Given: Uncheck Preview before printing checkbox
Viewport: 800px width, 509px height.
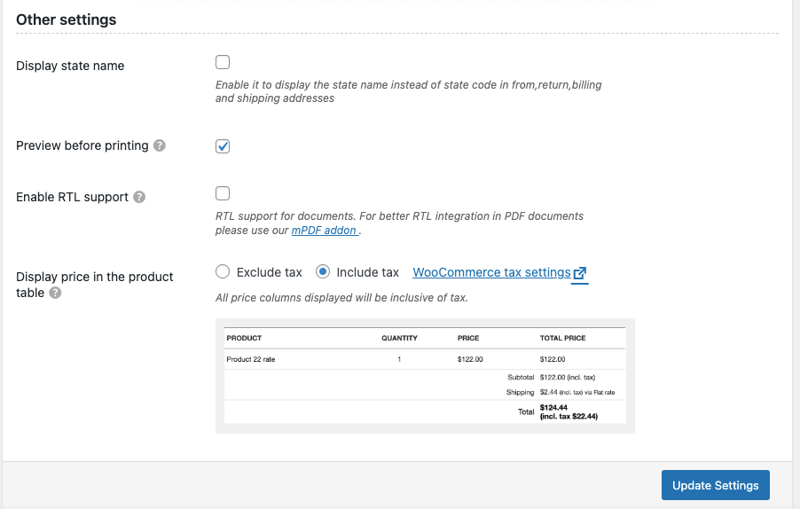Looking at the screenshot, I should tap(223, 146).
